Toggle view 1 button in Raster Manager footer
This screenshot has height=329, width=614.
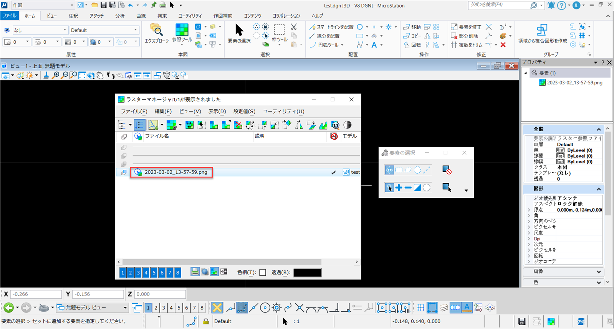122,273
